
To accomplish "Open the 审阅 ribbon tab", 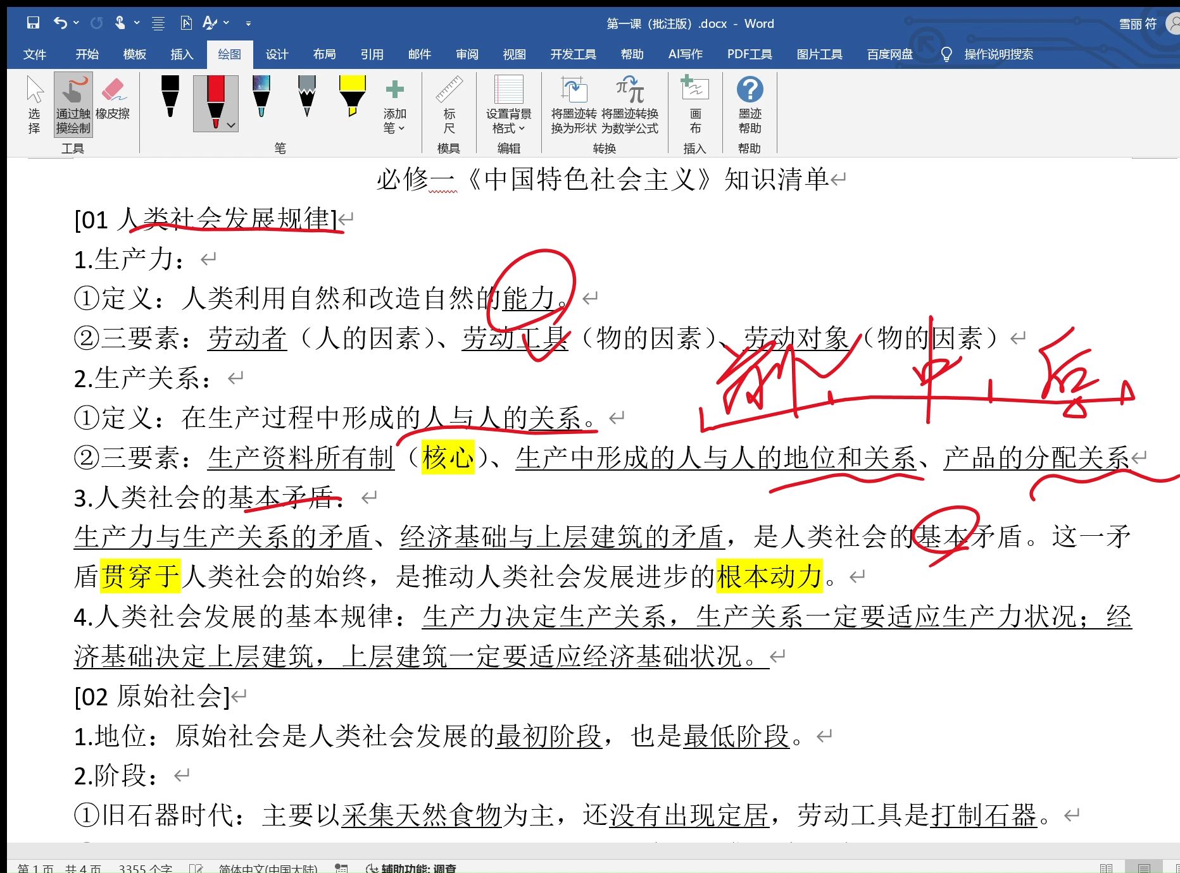I will pyautogui.click(x=467, y=54).
